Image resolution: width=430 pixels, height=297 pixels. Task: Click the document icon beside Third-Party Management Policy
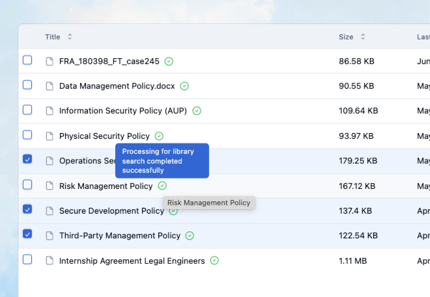pyautogui.click(x=49, y=235)
